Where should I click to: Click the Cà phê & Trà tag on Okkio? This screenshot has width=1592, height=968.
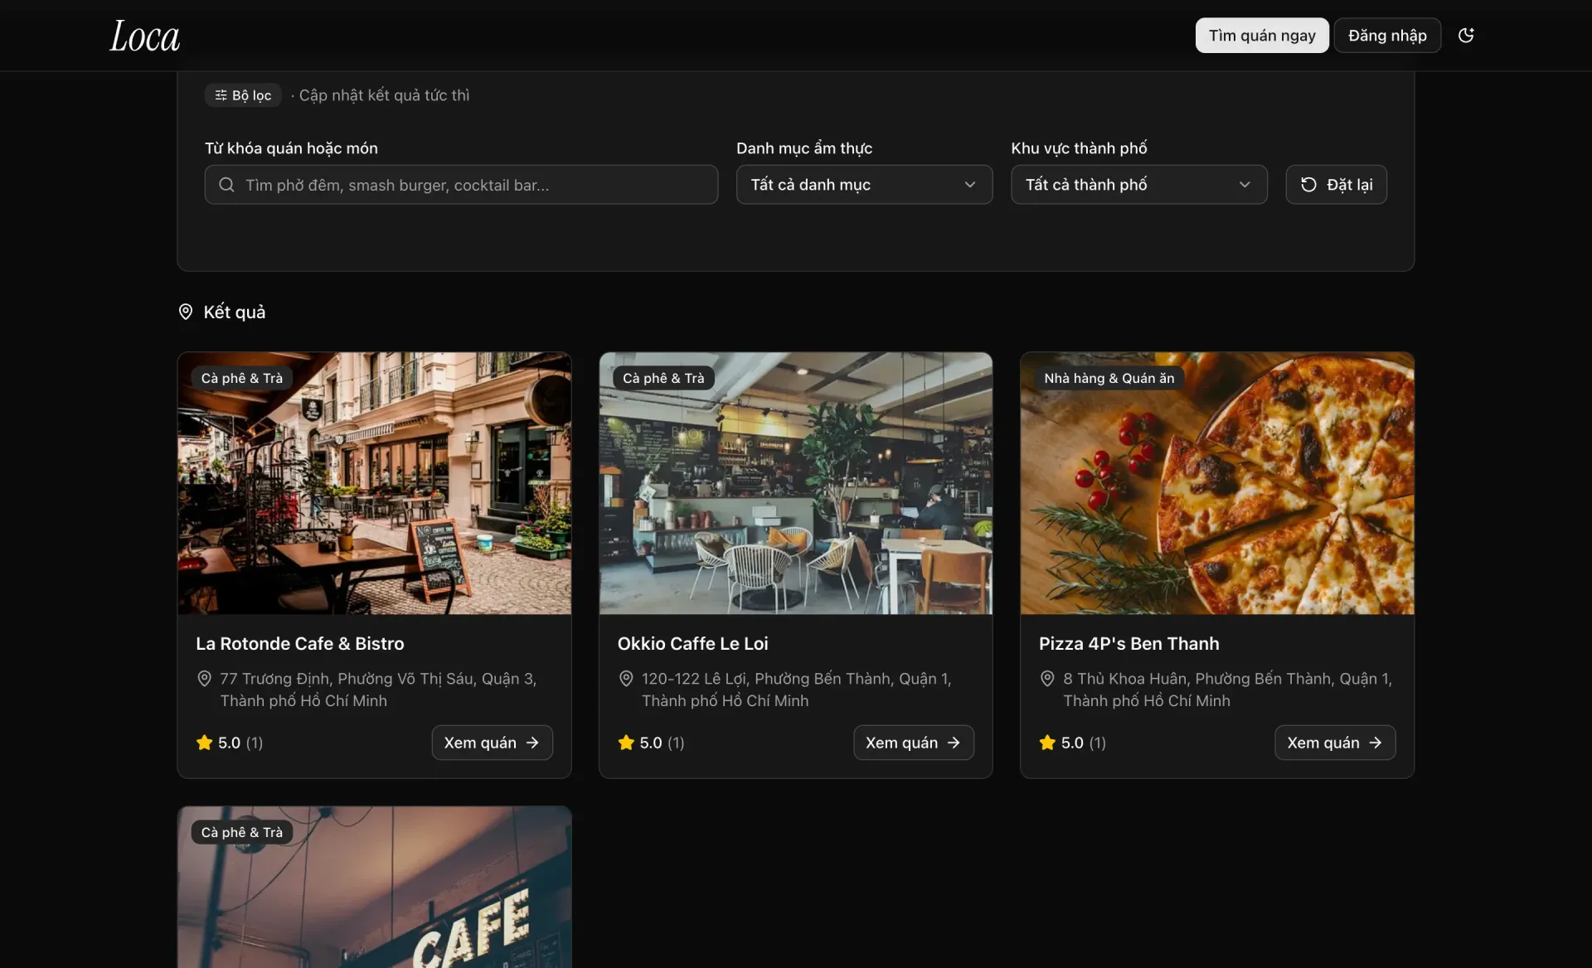coord(663,378)
